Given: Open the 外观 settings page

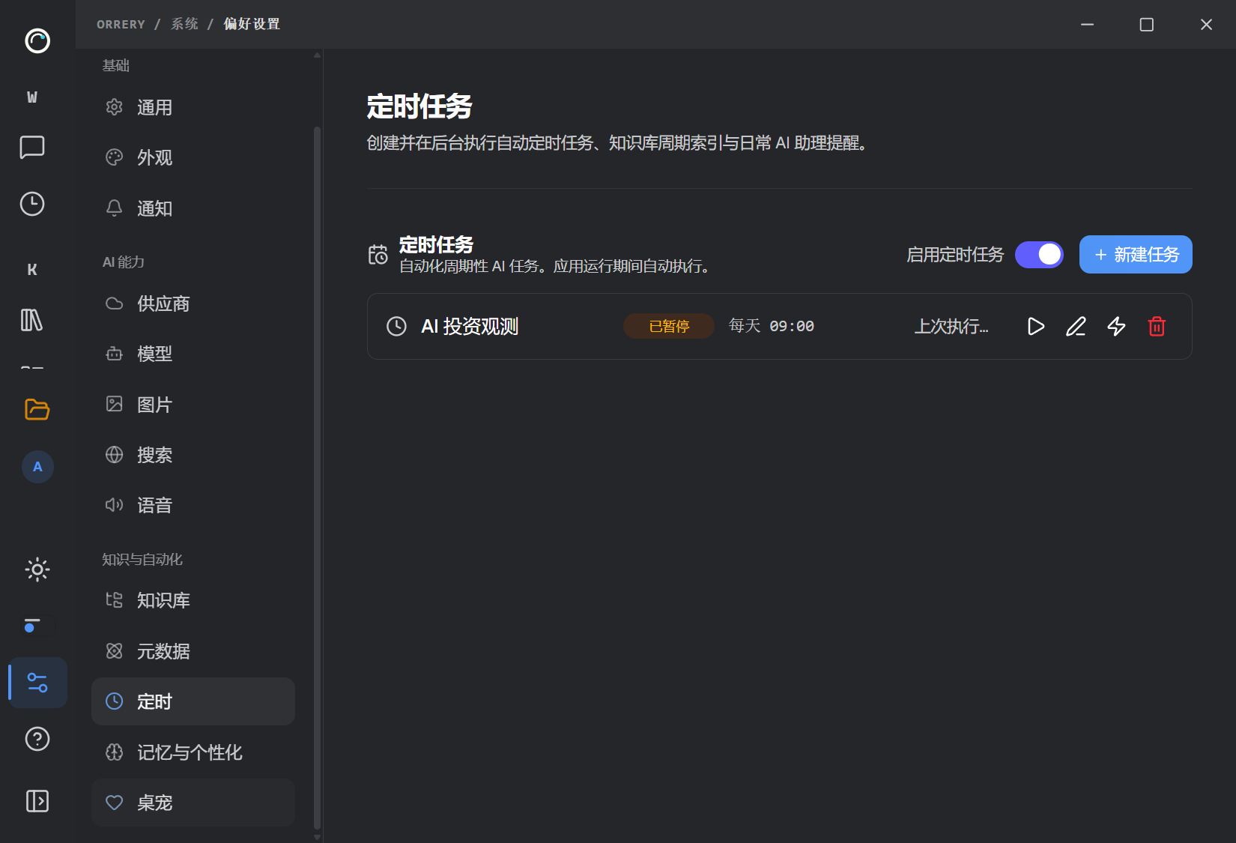Looking at the screenshot, I should coord(193,158).
